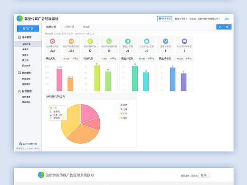Click the green average terminal icon above 65

click(x=109, y=41)
